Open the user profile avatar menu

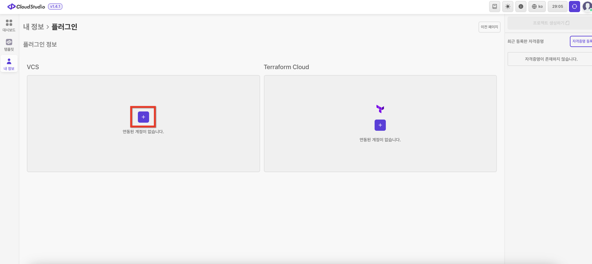click(587, 7)
